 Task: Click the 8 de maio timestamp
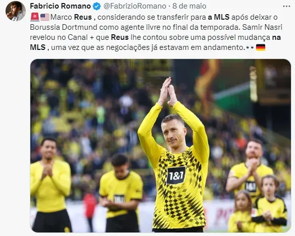coord(189,6)
